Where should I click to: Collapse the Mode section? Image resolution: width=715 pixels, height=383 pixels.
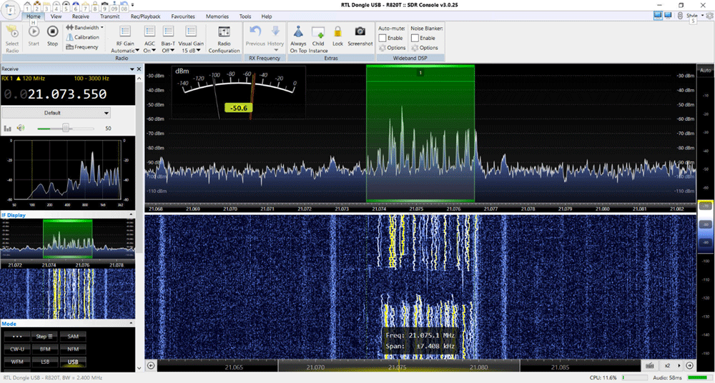pos(132,323)
